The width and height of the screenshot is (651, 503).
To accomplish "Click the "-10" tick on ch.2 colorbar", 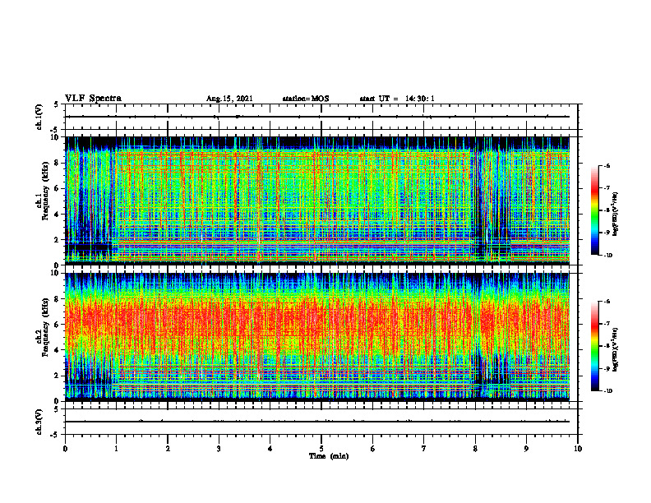I will [608, 390].
